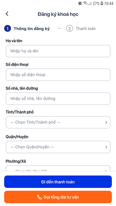Viewport: 116px width, 206px height.
Task: Tap the alarm icon in the status bar
Action: tap(80, 3)
